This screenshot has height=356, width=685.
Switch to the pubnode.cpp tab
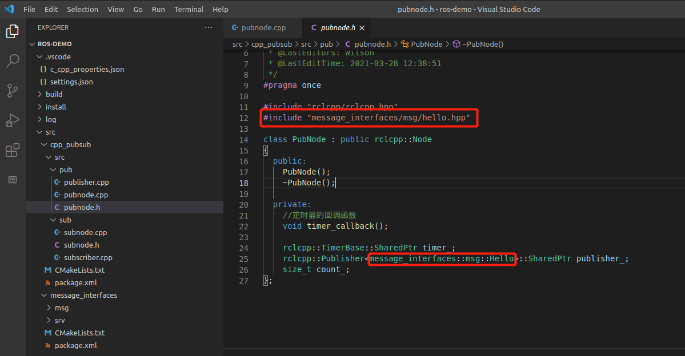263,28
